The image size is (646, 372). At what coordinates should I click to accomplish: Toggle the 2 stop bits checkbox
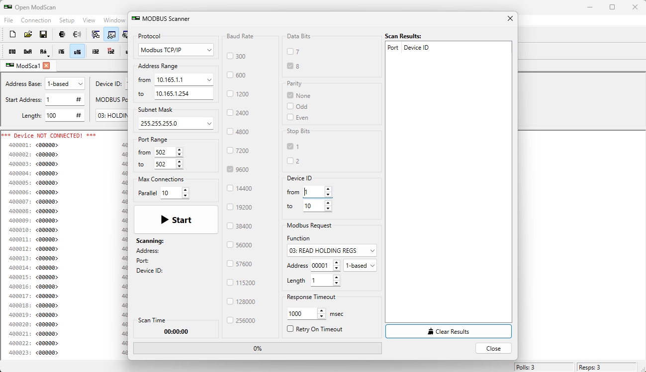(x=290, y=161)
